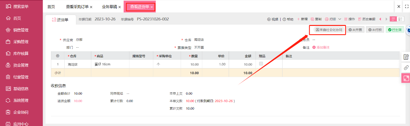Click payment due date 2023-10-26 in red
This screenshot has width=410, height=126.
224,101
